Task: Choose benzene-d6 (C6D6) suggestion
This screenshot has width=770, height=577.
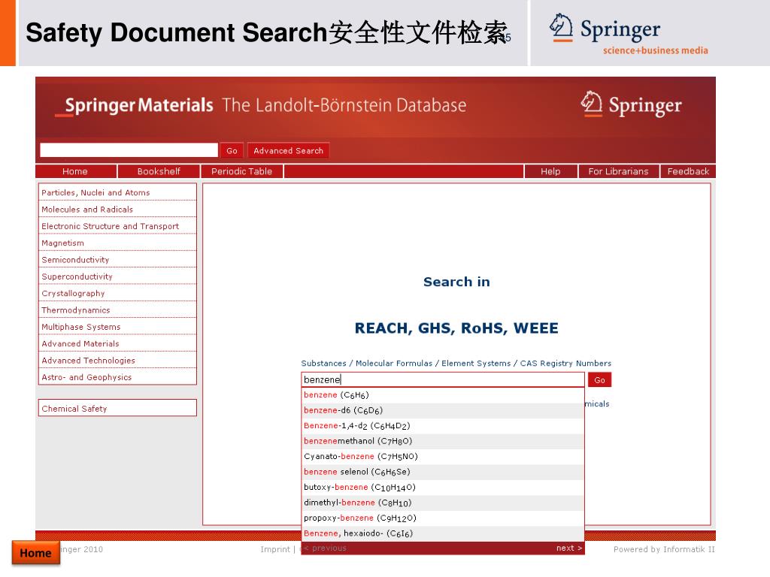Action: coord(442,410)
